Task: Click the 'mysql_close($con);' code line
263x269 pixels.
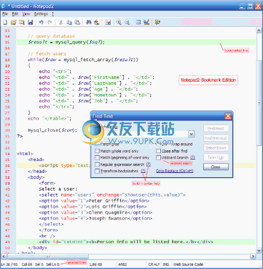Action: click(x=52, y=130)
